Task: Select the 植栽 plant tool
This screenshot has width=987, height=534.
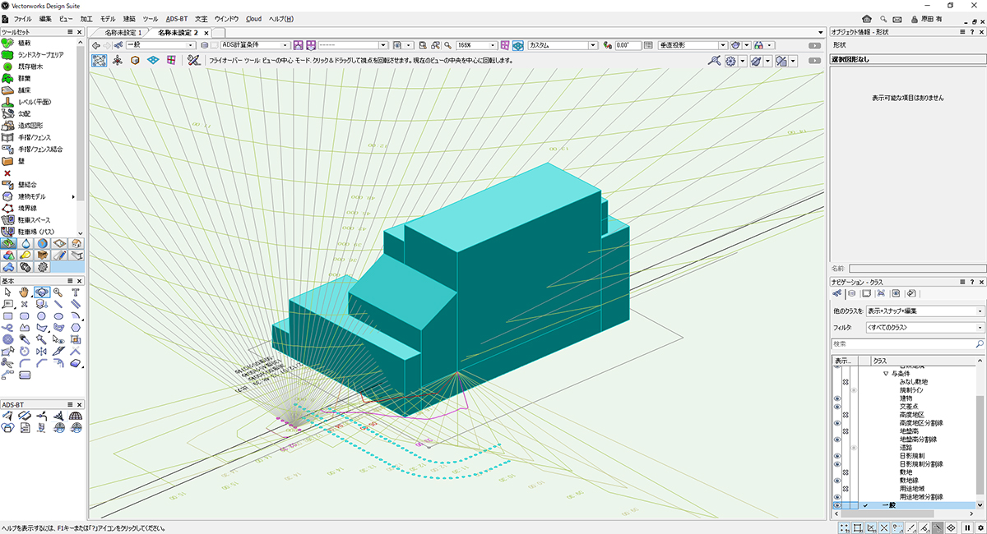Action: (x=24, y=43)
